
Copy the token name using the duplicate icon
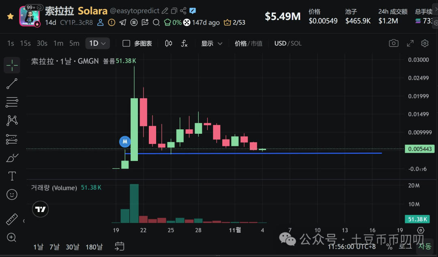174,11
